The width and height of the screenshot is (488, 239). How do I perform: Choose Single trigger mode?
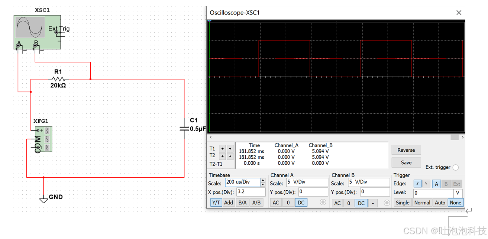pyautogui.click(x=403, y=203)
